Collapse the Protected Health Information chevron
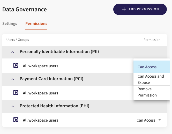The height and width of the screenshot is (134, 172). [x=12, y=106]
